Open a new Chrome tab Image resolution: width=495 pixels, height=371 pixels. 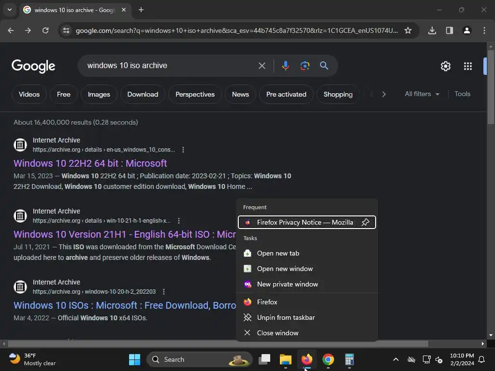click(x=141, y=10)
